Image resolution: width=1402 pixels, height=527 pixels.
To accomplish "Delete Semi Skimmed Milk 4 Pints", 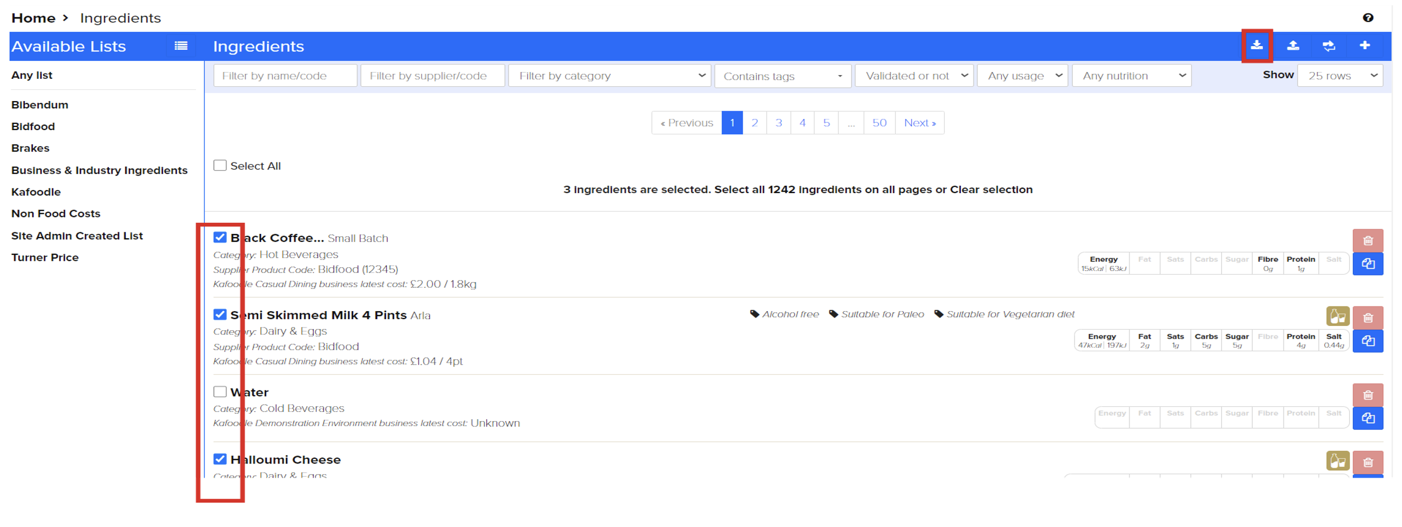I will 1368,318.
